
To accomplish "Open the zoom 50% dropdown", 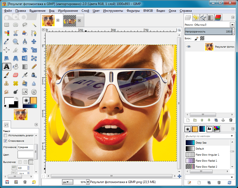I will coord(88,182).
